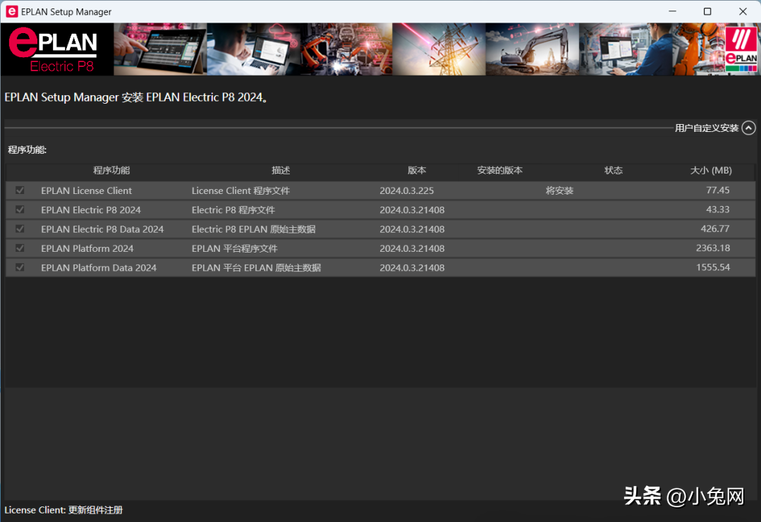Toggle the EPLAN Platform 2024 checkbox
The image size is (761, 522).
(x=20, y=248)
